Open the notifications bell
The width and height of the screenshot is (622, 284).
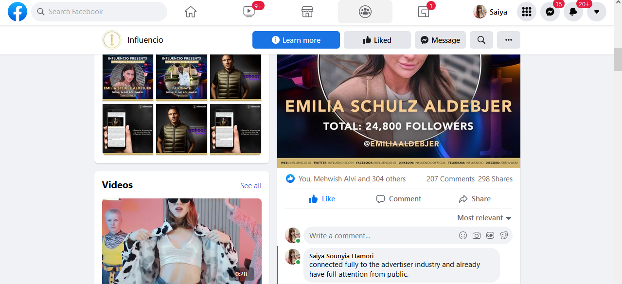[x=573, y=12]
